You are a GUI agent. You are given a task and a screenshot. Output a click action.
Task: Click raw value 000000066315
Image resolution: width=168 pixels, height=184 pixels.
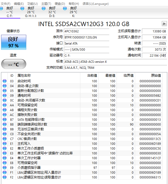pos(150,177)
